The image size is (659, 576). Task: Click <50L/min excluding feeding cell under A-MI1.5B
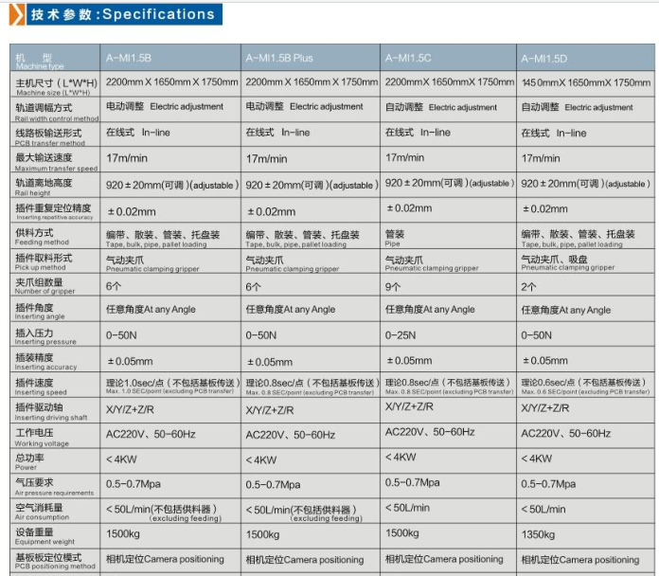coord(170,511)
